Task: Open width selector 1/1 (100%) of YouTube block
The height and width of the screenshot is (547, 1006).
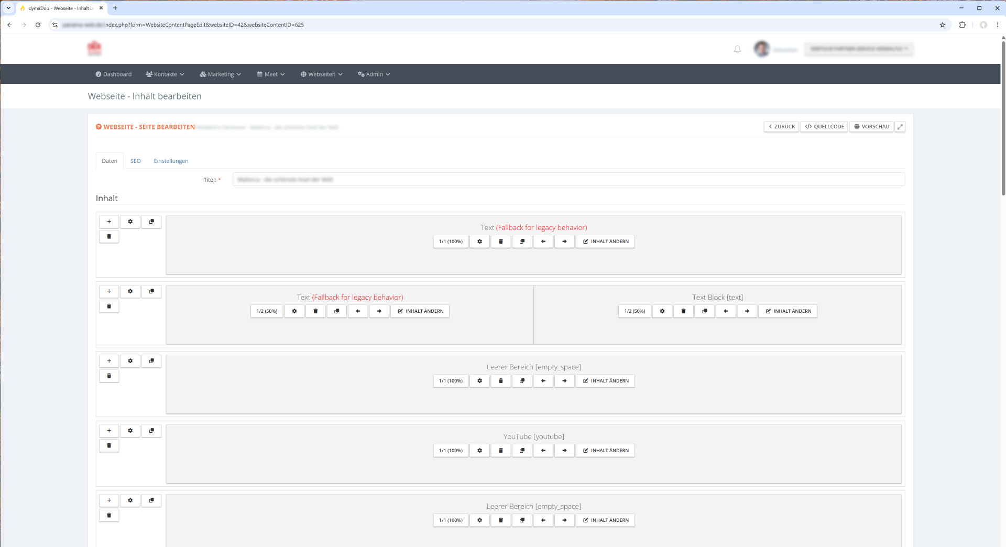Action: (x=451, y=451)
